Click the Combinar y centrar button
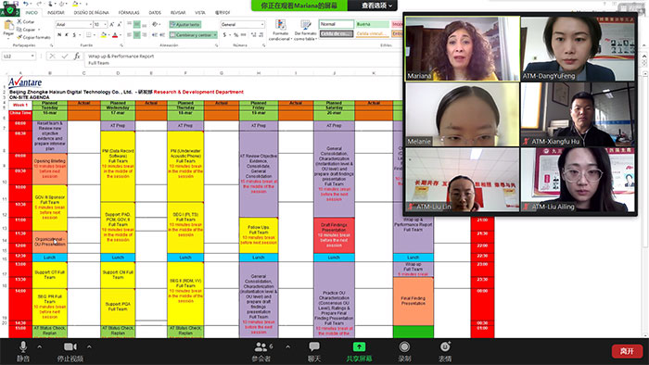Screen dimensions: 649x365 tap(193, 35)
